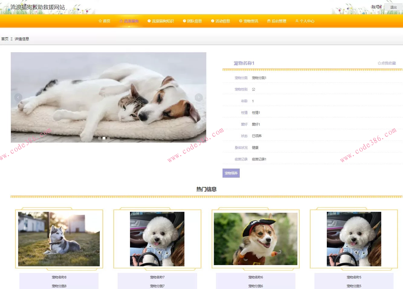Open the 活动信息 navigation item
The image size is (403, 289).
pos(220,21)
